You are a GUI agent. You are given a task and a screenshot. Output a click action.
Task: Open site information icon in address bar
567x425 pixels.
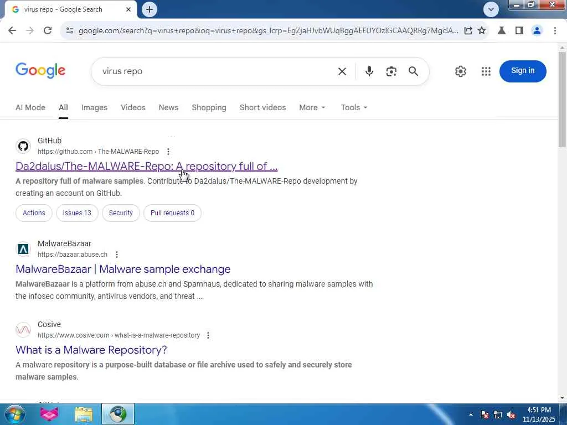click(x=70, y=31)
